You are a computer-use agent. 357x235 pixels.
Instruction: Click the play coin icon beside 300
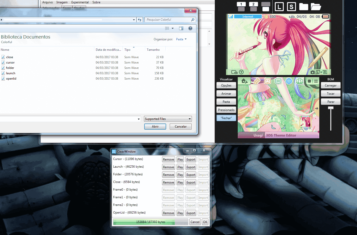pos(266,17)
